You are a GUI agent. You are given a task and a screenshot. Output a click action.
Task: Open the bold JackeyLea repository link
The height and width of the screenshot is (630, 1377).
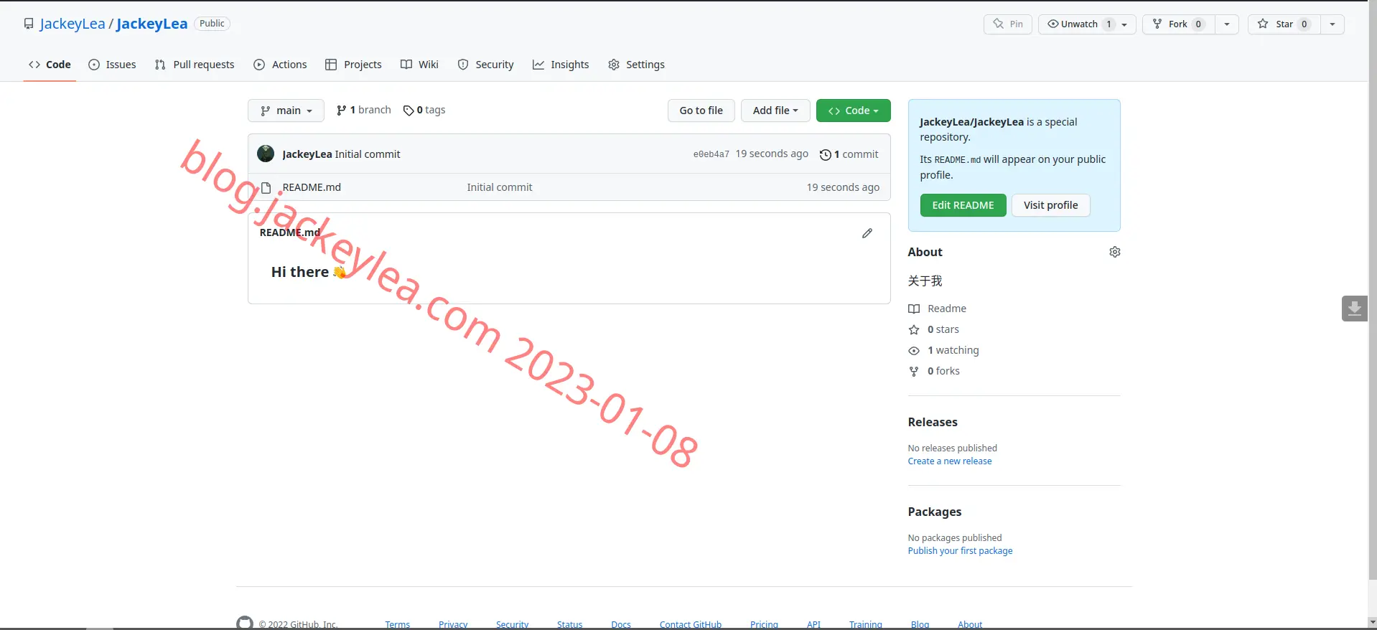coord(151,24)
